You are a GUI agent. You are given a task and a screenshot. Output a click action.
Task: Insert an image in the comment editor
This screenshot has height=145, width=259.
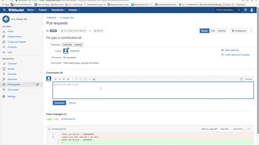(x=94, y=79)
